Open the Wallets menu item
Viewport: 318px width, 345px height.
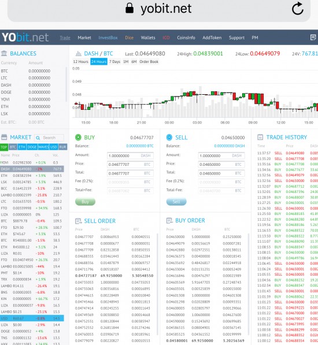point(148,38)
